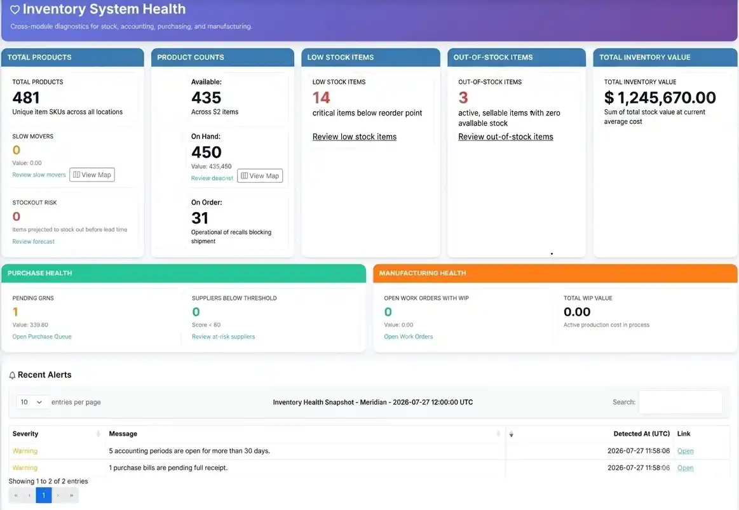
Task: Click the Low Stock Items card header
Action: point(371,57)
